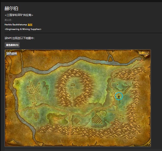
Task: Click the Raven Hill cemetery gravestones
Action: [x=33, y=90]
